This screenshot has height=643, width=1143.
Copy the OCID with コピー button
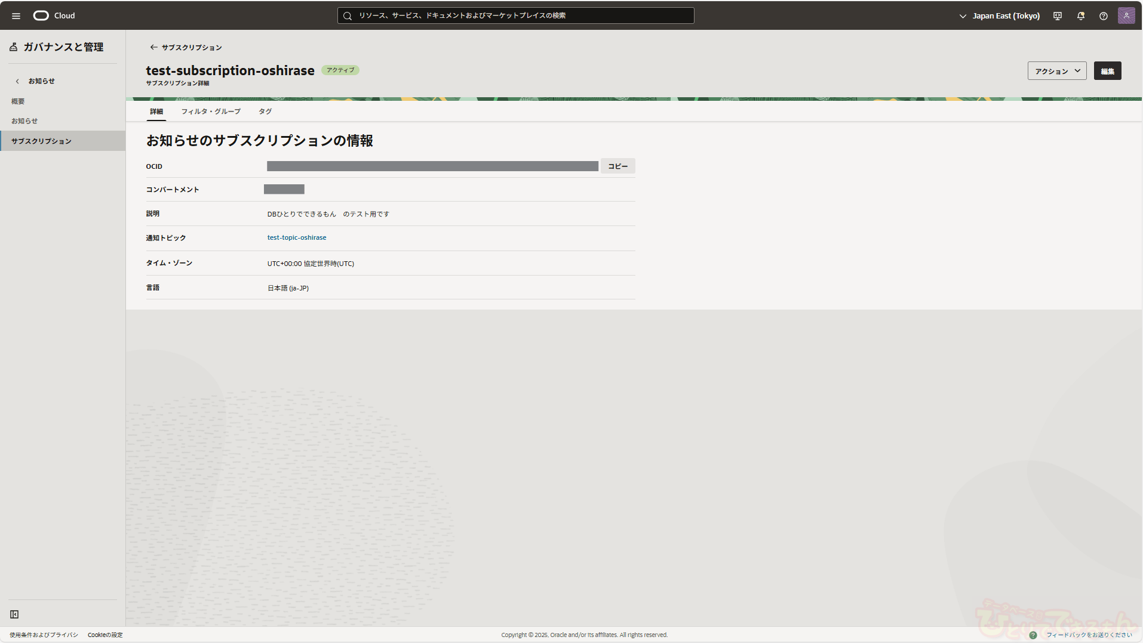click(617, 166)
